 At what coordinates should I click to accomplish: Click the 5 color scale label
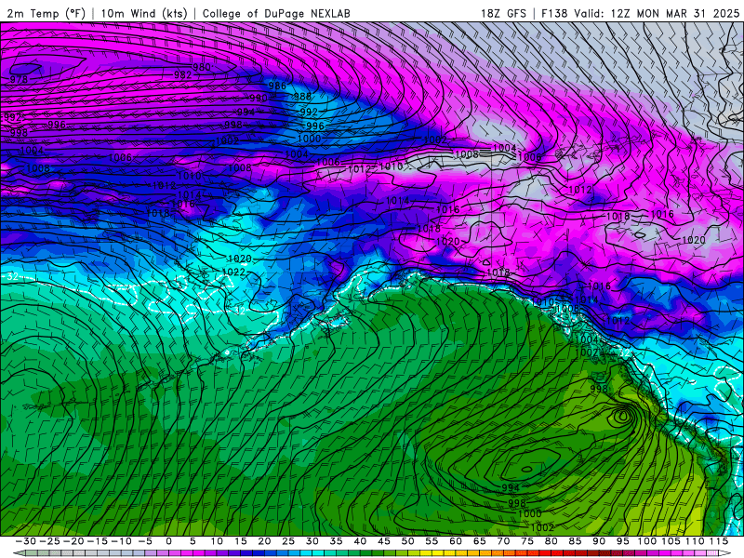(x=193, y=541)
